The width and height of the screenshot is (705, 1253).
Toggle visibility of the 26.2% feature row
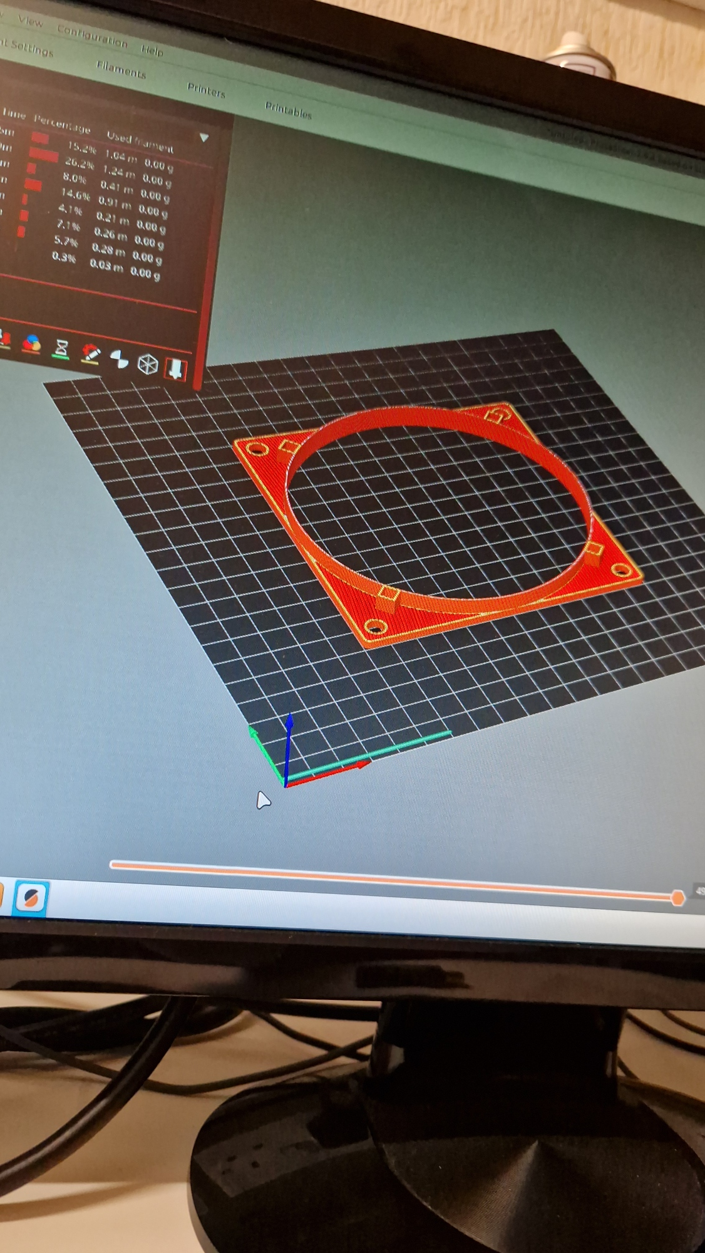click(79, 164)
